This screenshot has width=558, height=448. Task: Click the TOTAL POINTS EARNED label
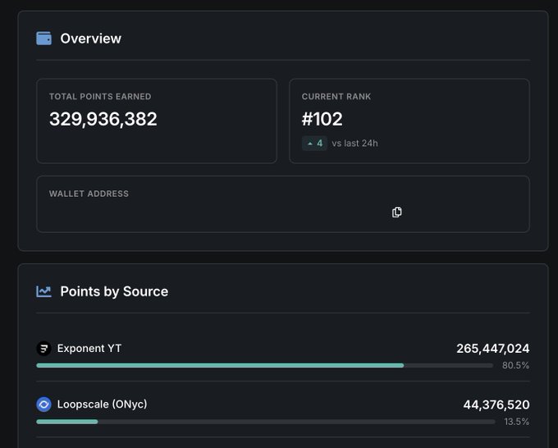point(100,97)
